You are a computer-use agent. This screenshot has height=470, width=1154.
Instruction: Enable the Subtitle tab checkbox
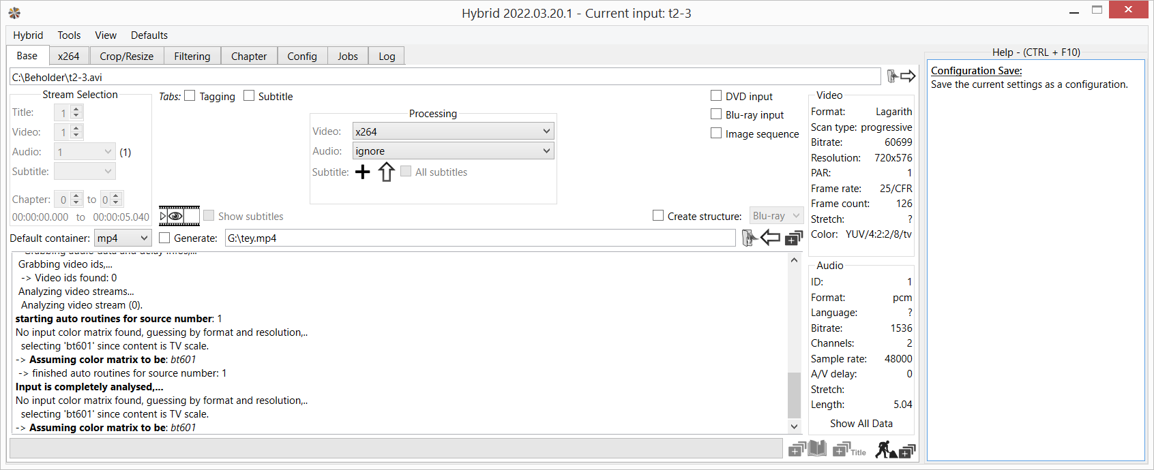point(249,96)
